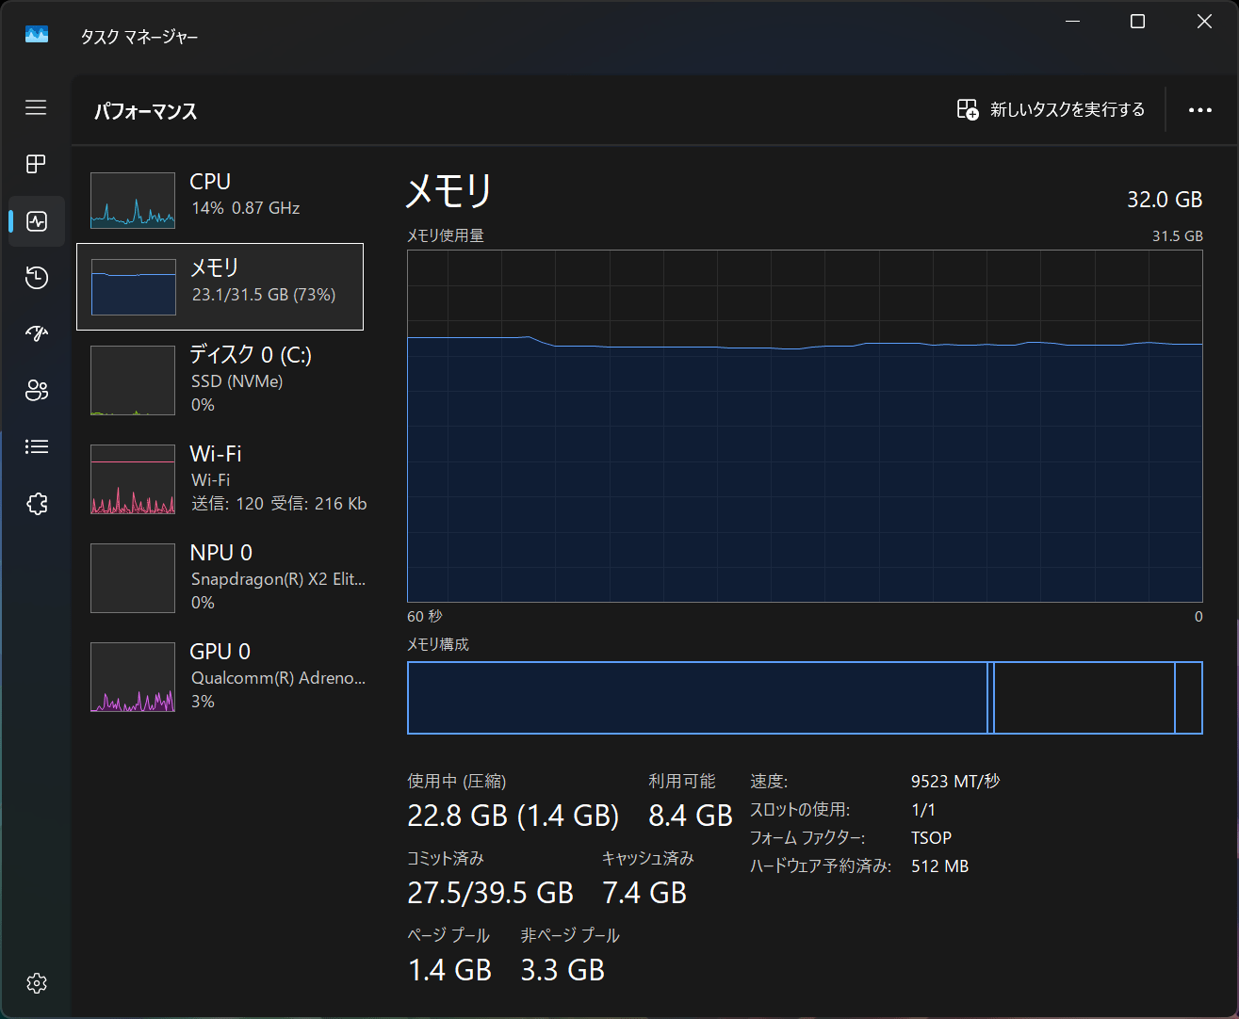Click the パフォーマンス page heading
1239x1019 pixels.
[x=145, y=111]
